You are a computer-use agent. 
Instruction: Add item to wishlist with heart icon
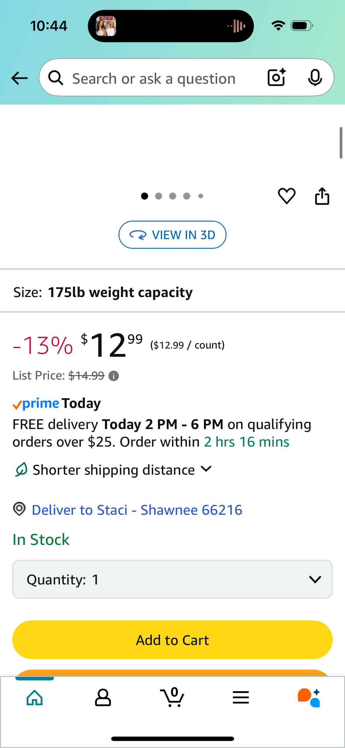286,196
